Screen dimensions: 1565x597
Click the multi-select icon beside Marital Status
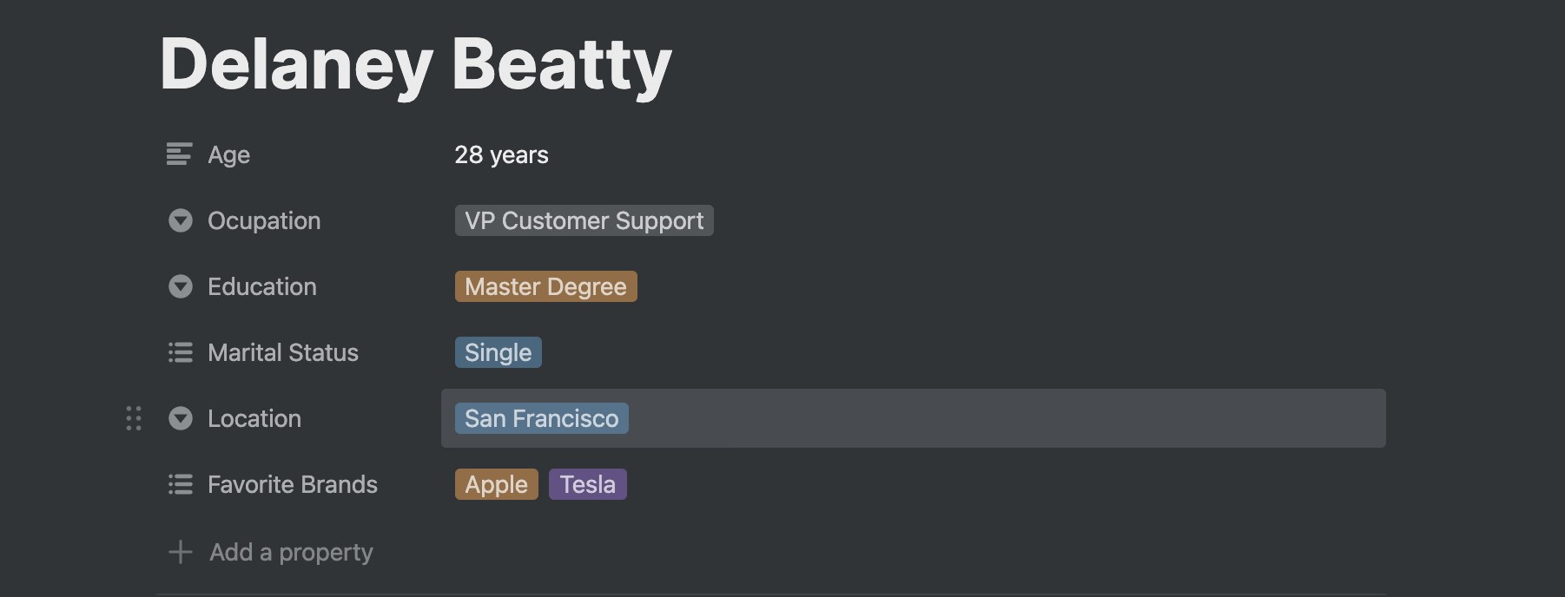point(180,352)
